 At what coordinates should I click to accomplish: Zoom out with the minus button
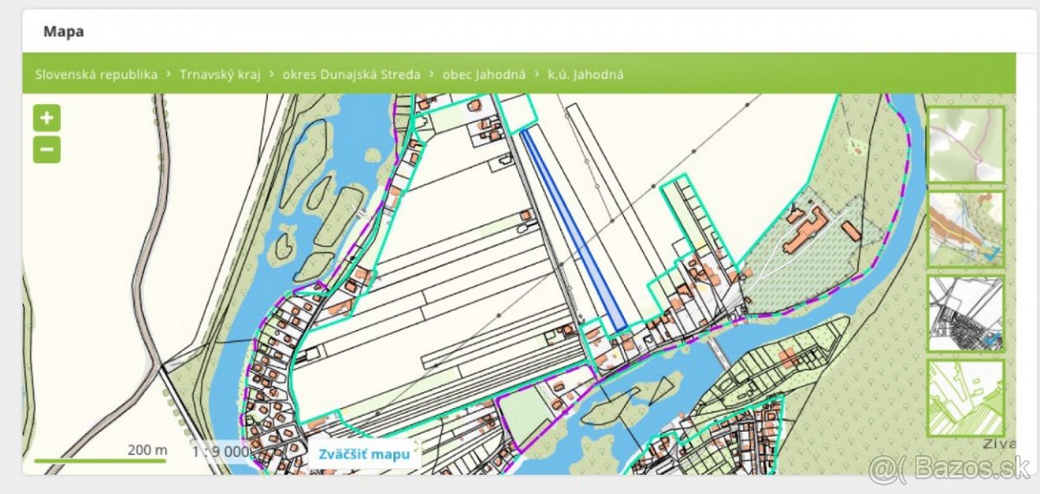(47, 150)
